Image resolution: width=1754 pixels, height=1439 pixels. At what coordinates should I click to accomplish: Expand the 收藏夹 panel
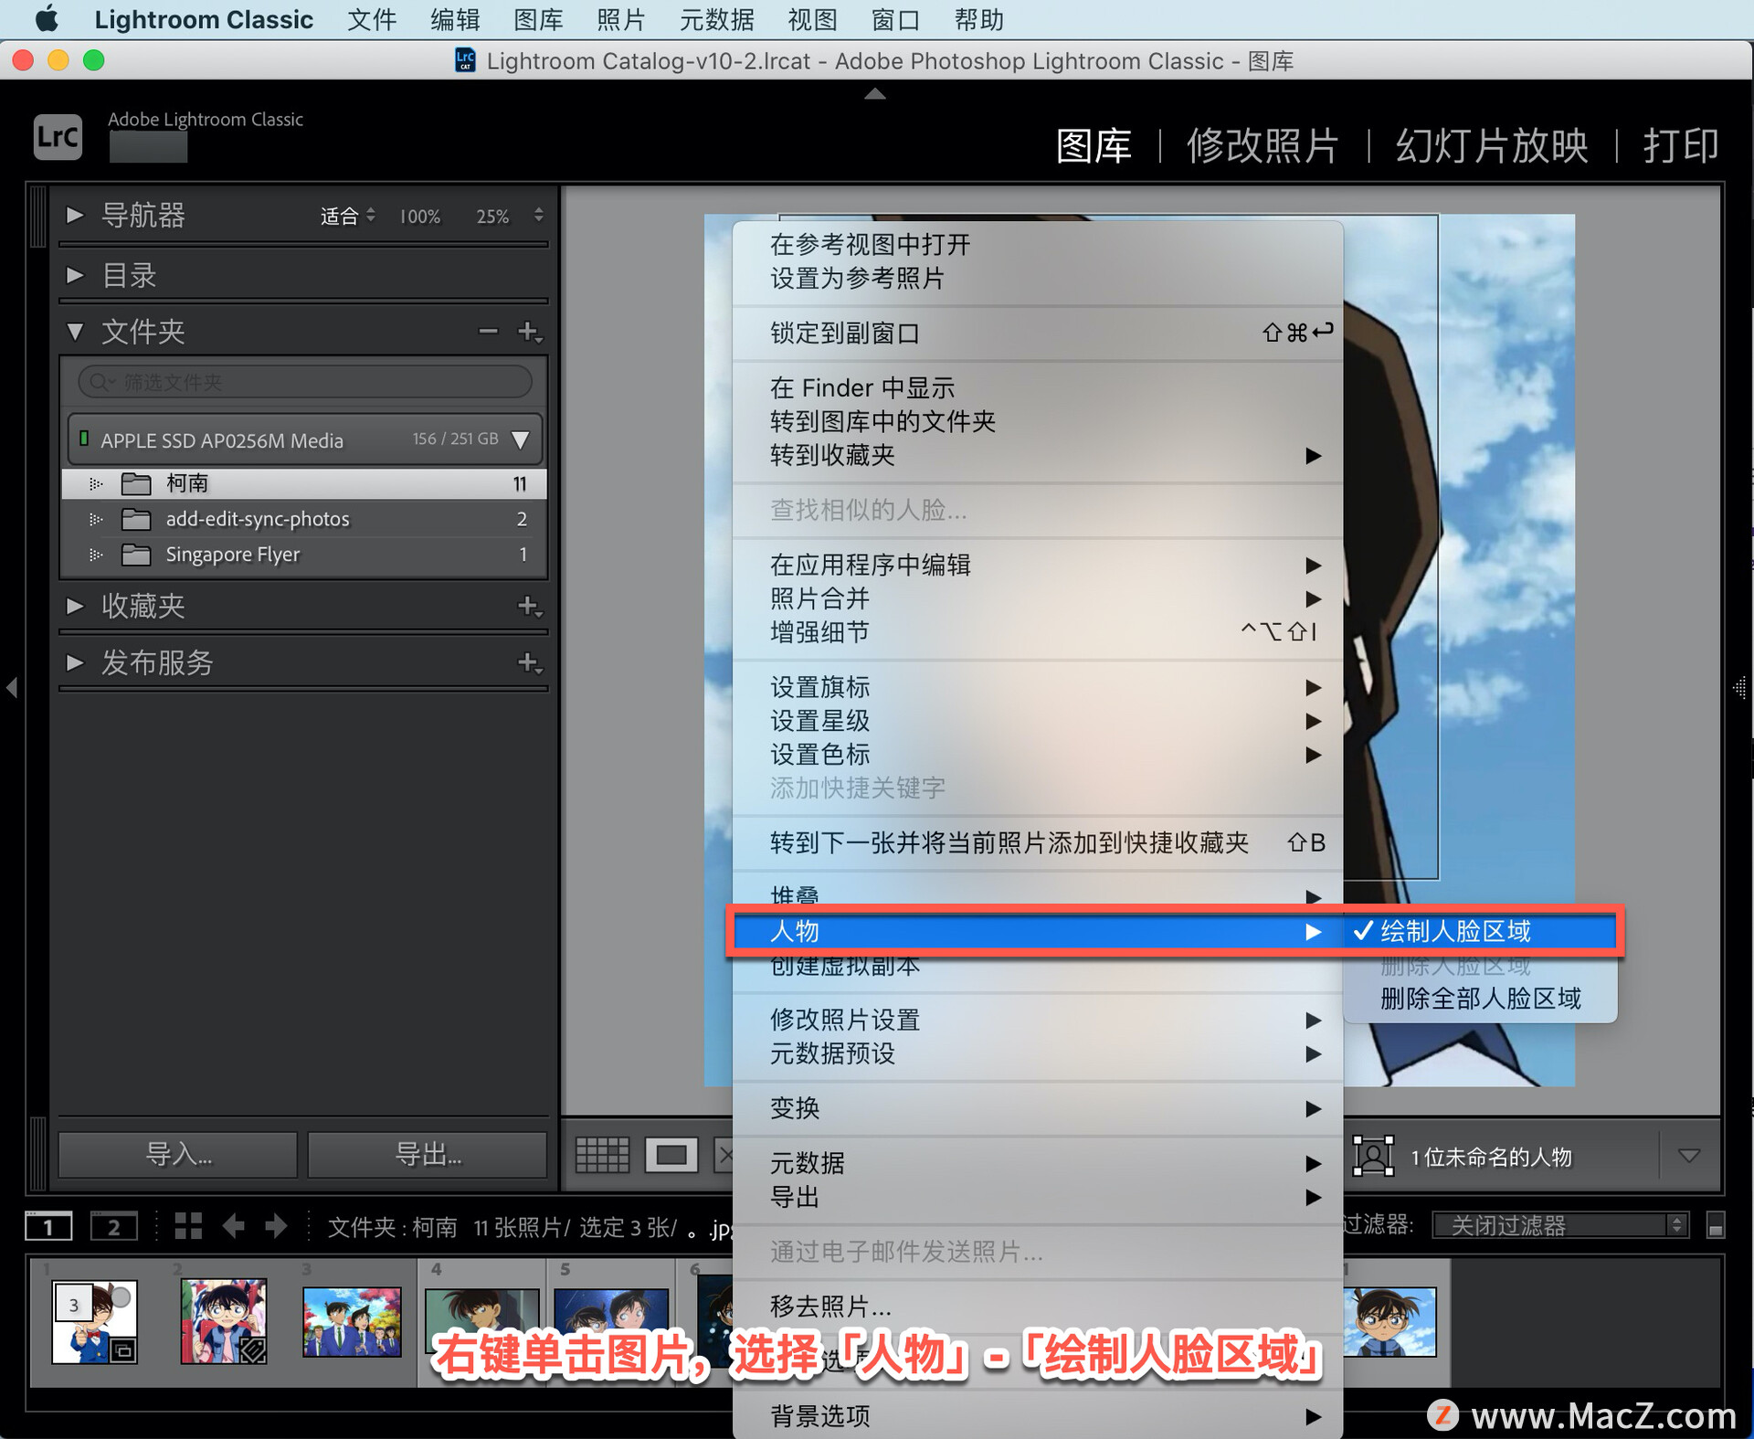coord(75,606)
